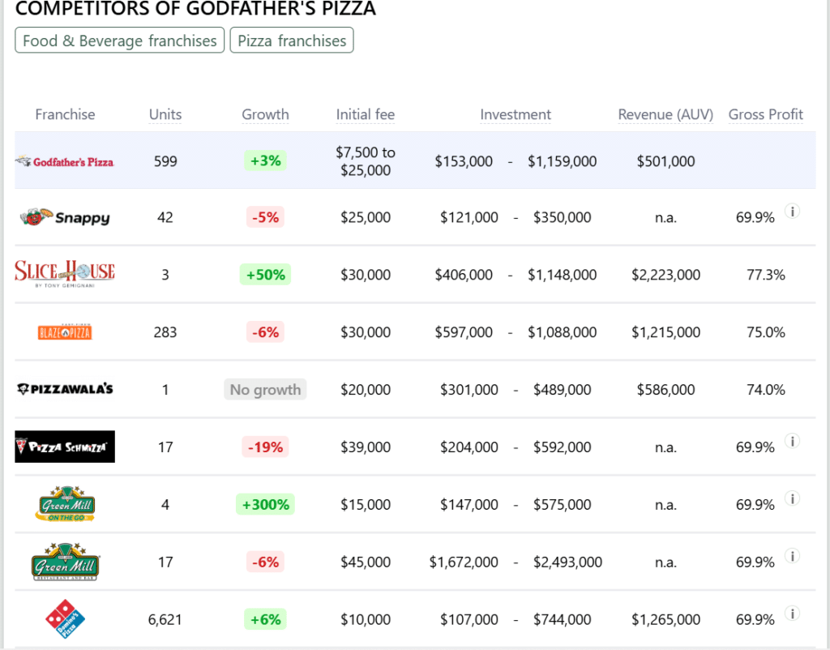Open the Slice House logo
Viewport: 830px width, 650px height.
click(x=65, y=274)
